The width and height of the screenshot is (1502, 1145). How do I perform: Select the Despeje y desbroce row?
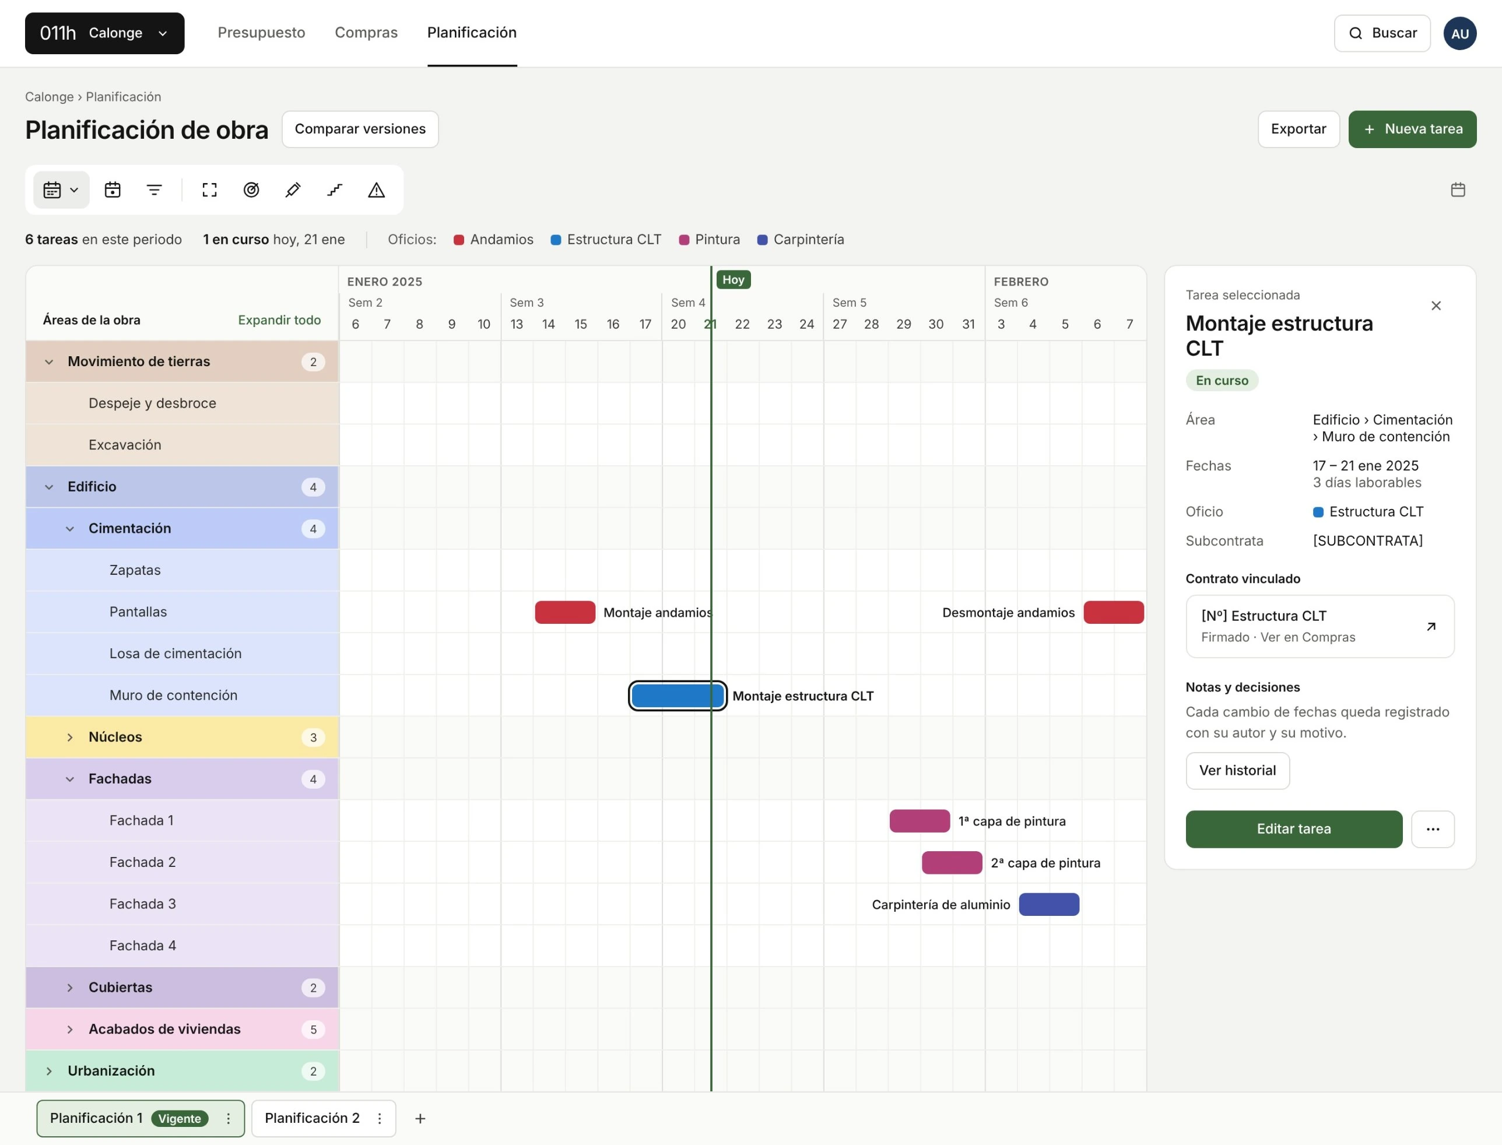[182, 403]
